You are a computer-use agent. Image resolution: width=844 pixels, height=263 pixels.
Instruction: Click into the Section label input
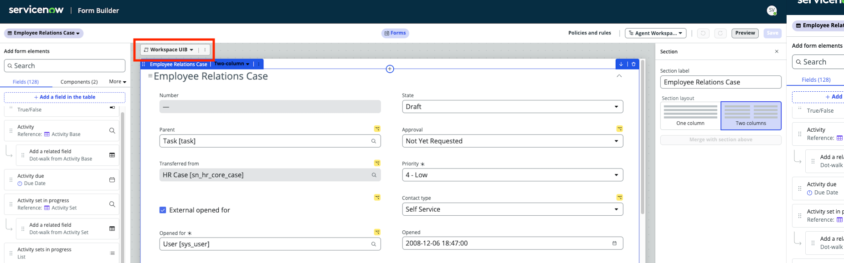720,82
